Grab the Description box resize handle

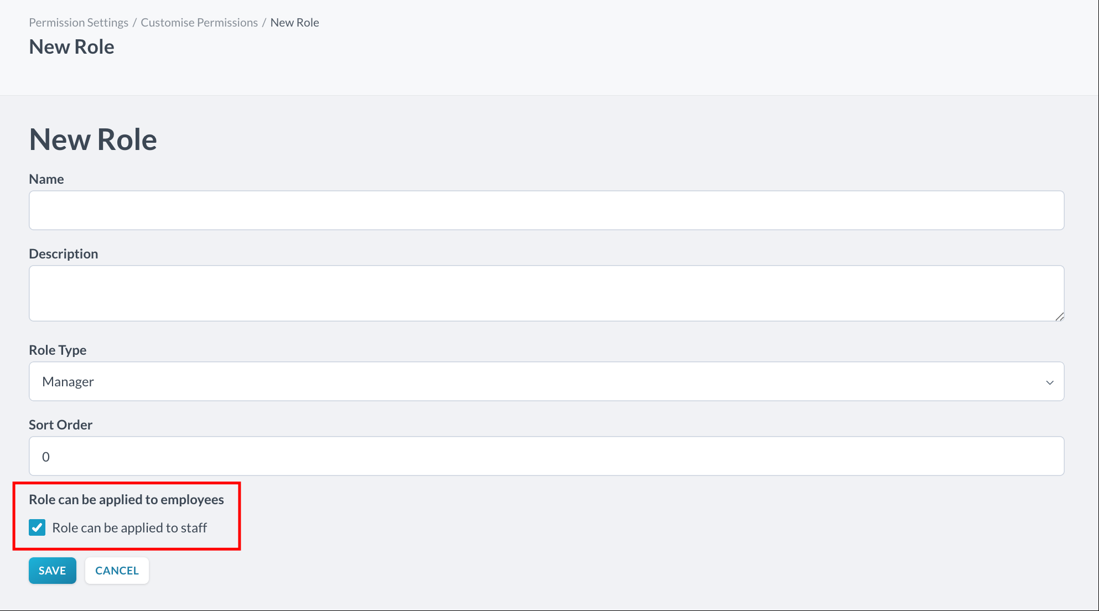1059,317
